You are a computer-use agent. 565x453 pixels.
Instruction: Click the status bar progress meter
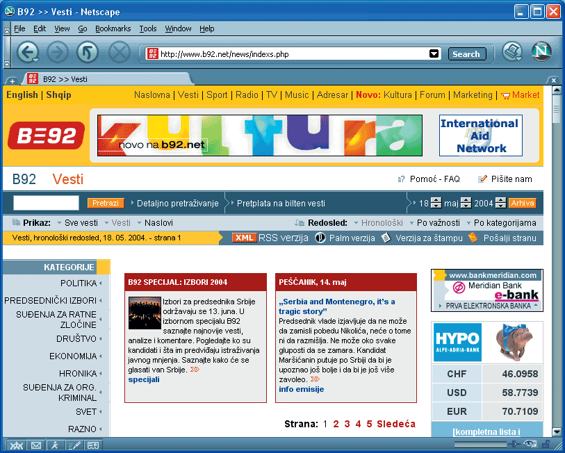(479, 445)
